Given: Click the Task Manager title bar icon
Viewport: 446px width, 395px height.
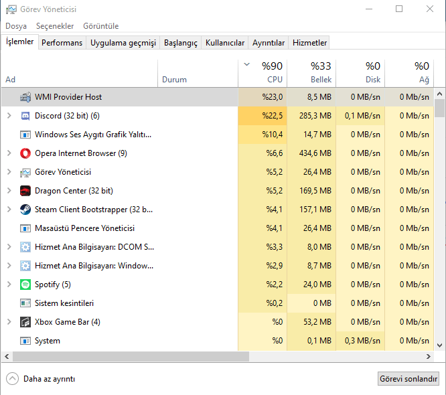Looking at the screenshot, I should coord(11,9).
